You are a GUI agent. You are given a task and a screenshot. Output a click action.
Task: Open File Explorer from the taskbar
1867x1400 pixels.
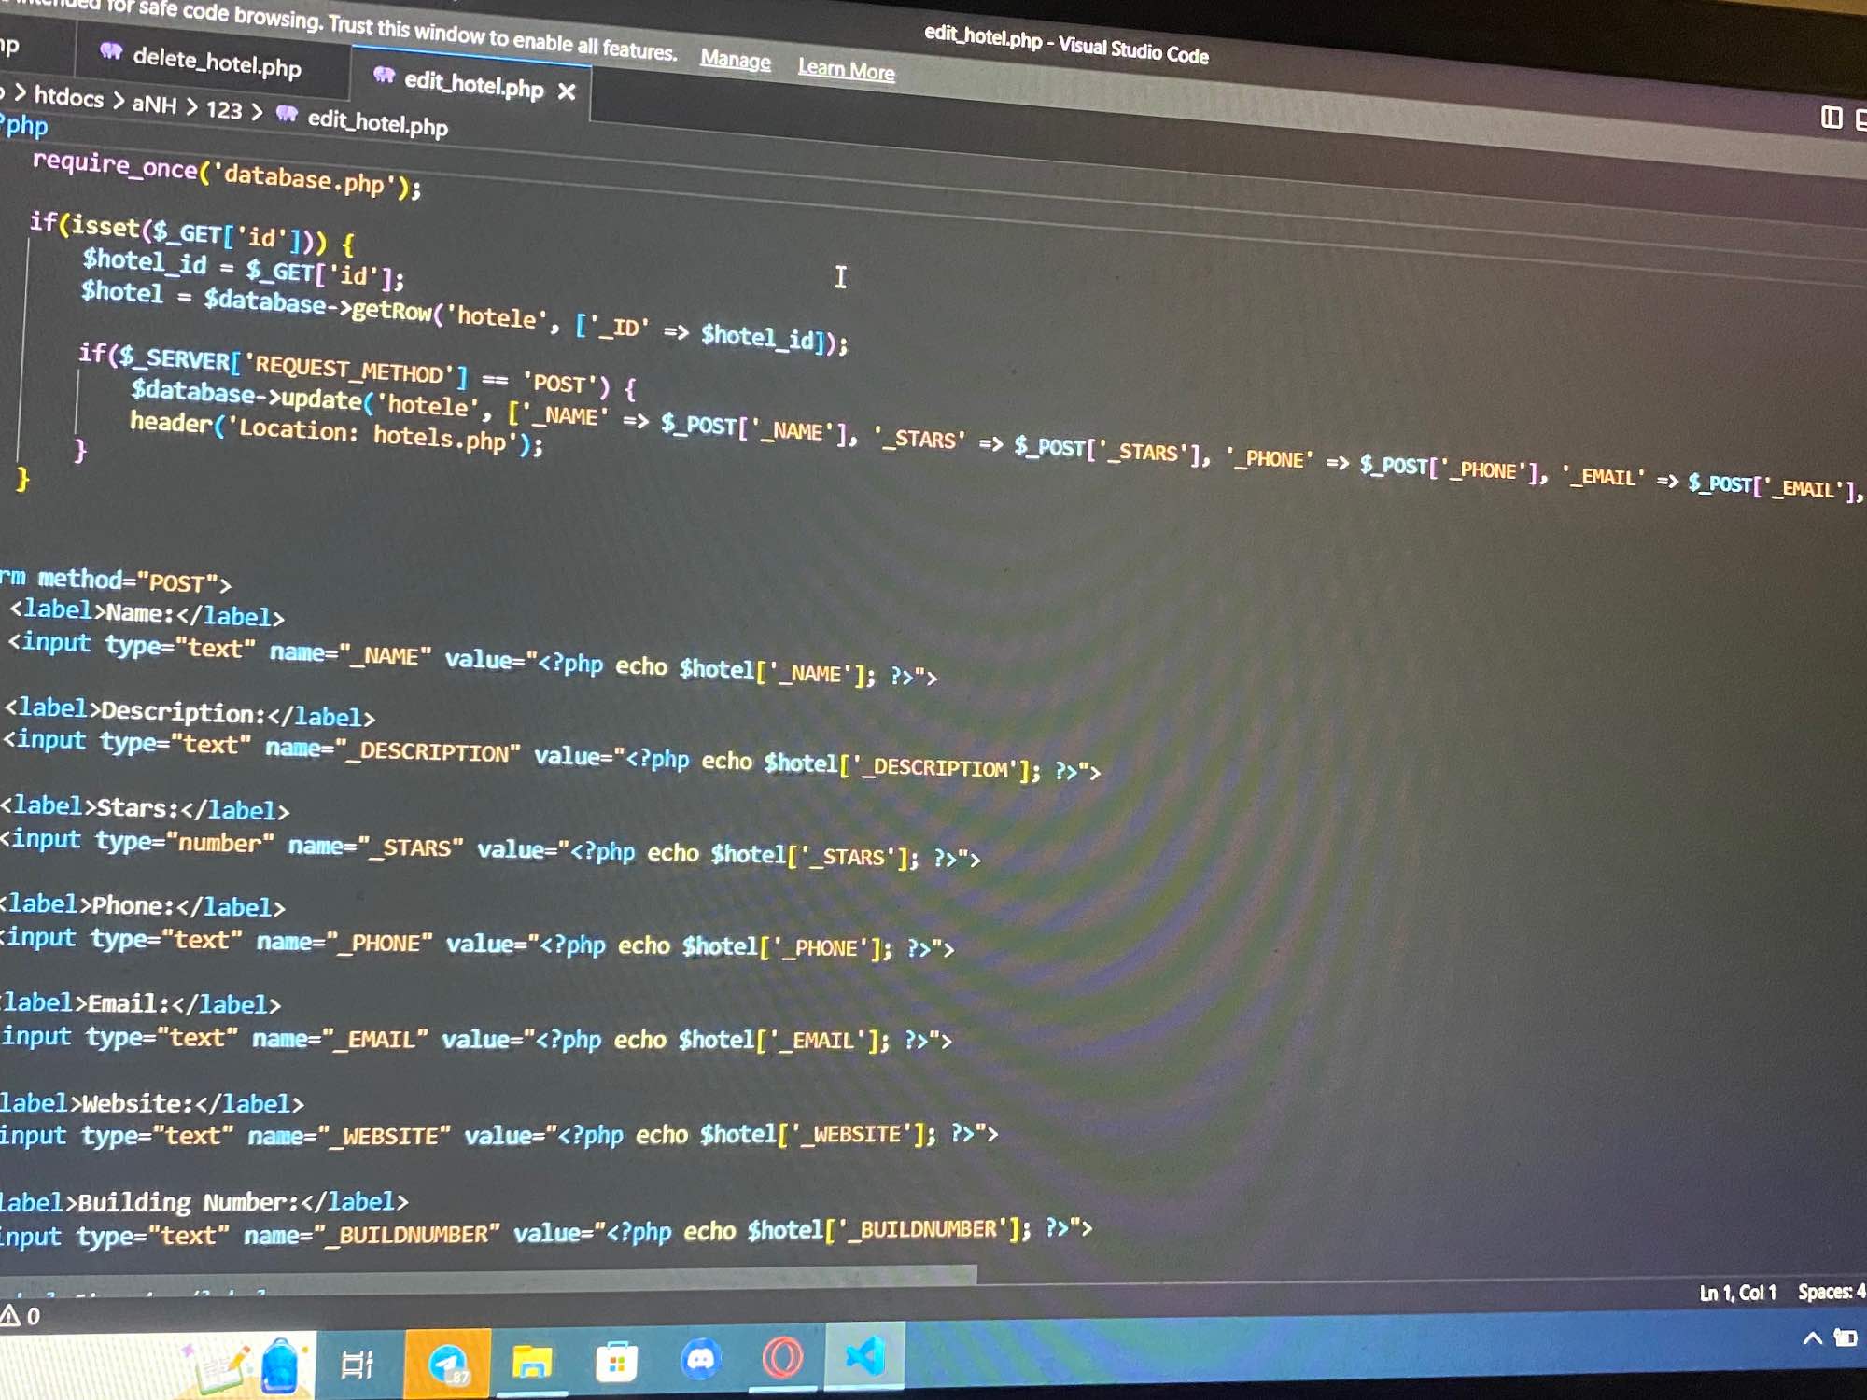(x=531, y=1363)
